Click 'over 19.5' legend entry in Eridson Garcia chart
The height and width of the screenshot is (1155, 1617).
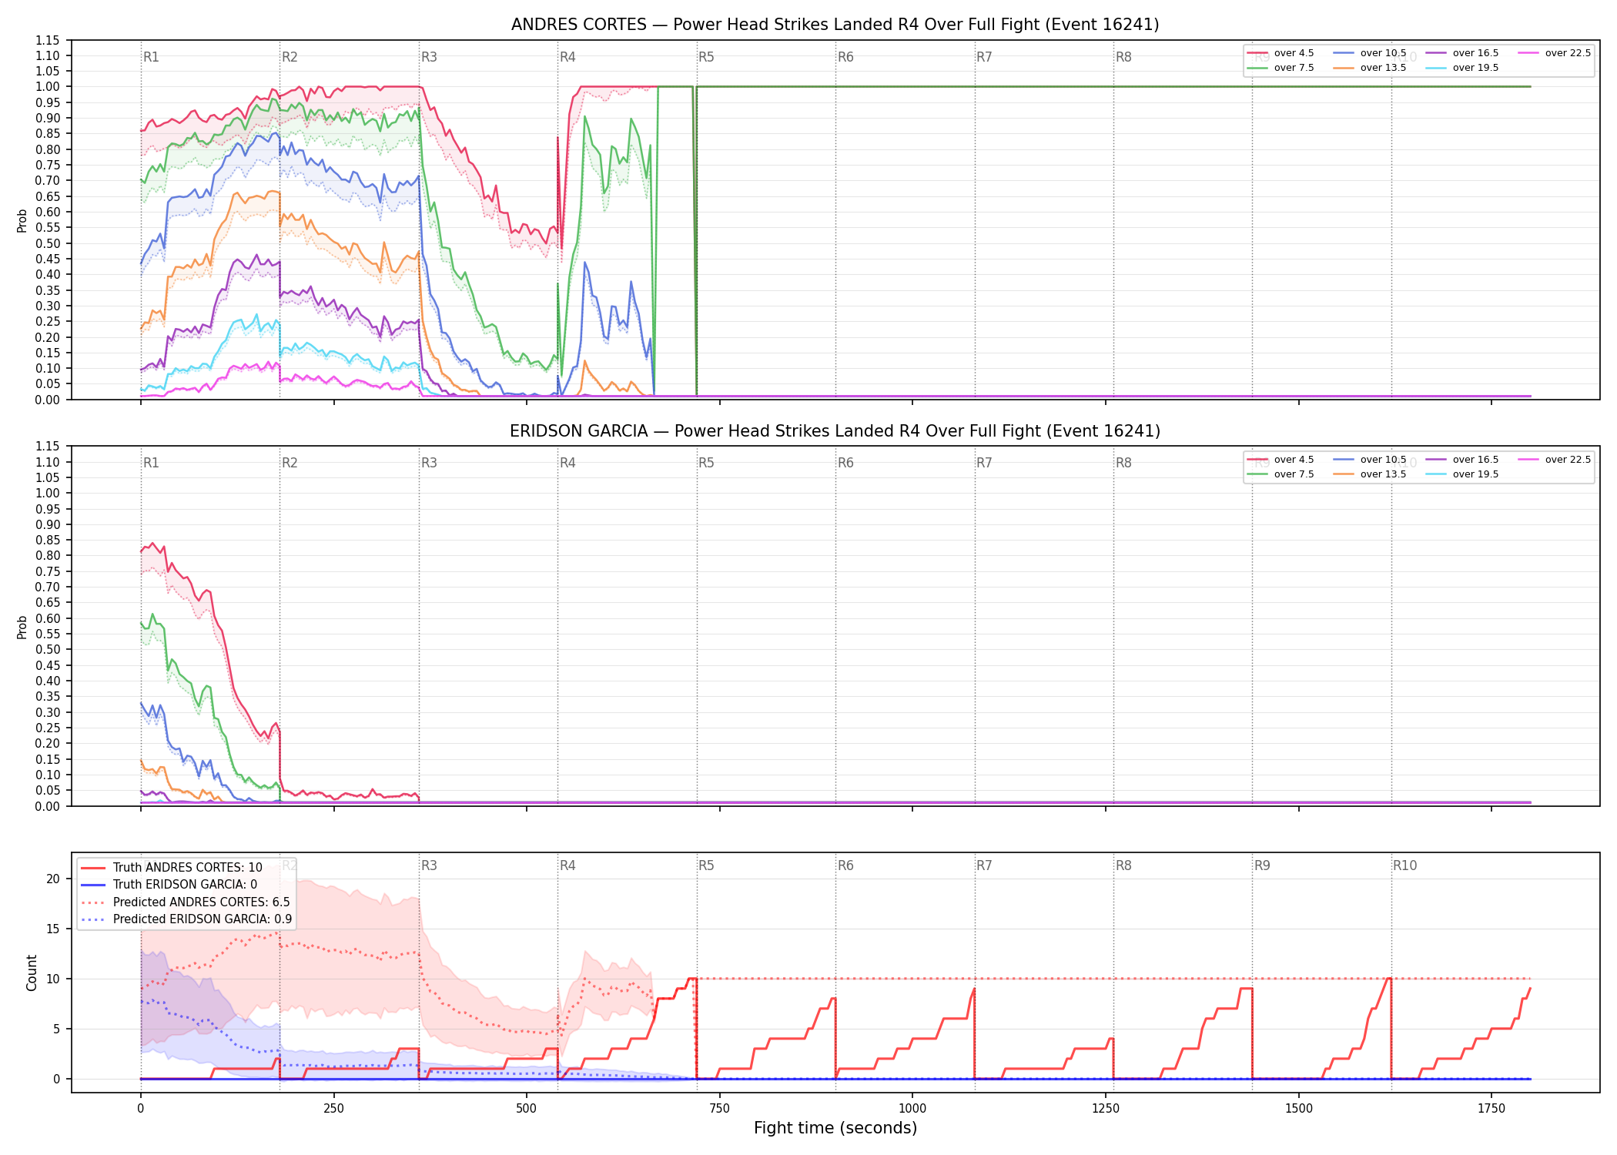click(1461, 474)
